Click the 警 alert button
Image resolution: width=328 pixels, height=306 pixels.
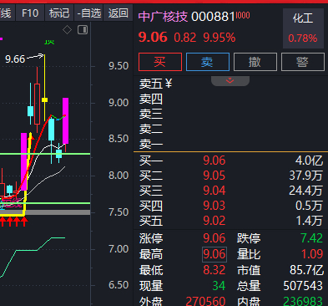pos(303,62)
